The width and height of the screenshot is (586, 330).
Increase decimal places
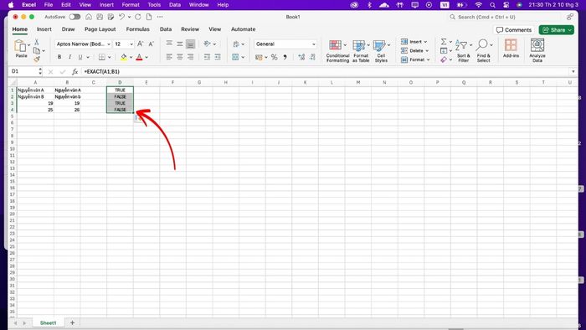point(301,57)
